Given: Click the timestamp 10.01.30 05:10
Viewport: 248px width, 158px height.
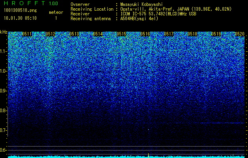Looking at the screenshot, I should coord(20,18).
